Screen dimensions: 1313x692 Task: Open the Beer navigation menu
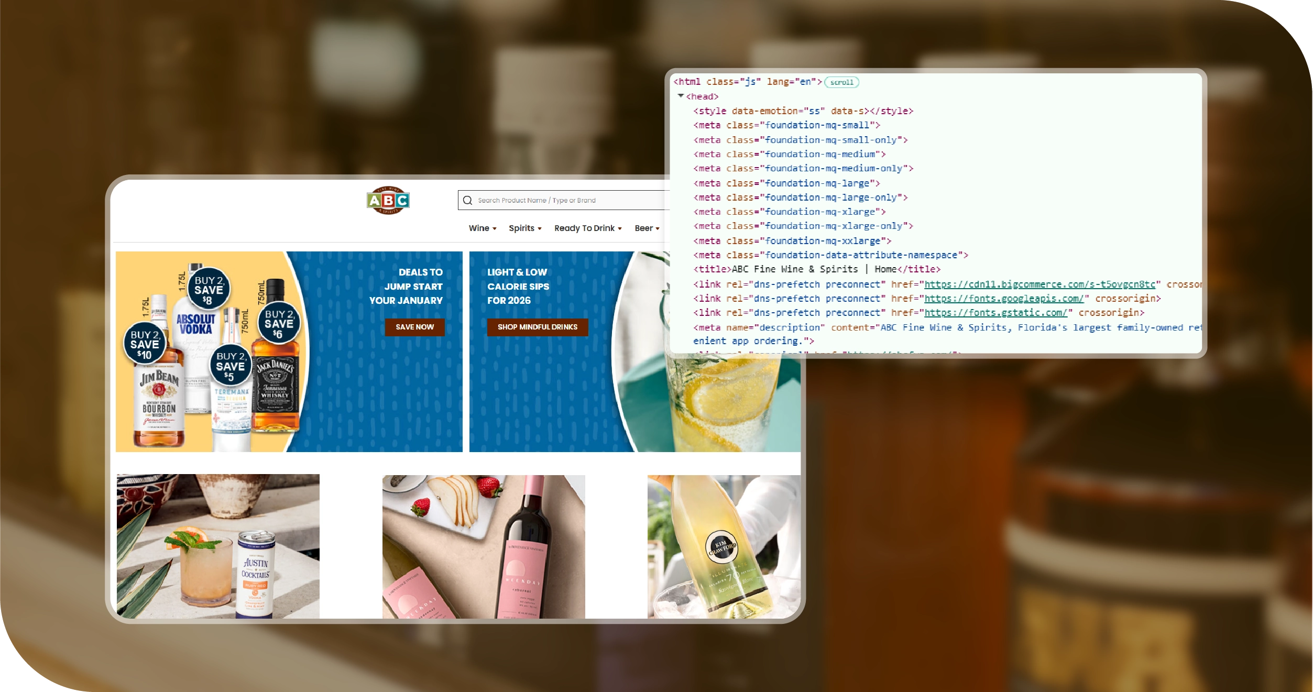[x=647, y=228]
